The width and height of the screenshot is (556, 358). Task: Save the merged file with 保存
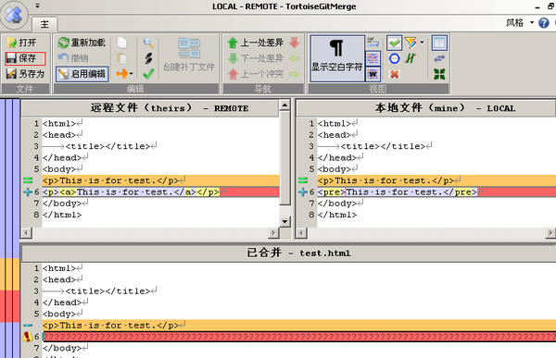point(25,58)
